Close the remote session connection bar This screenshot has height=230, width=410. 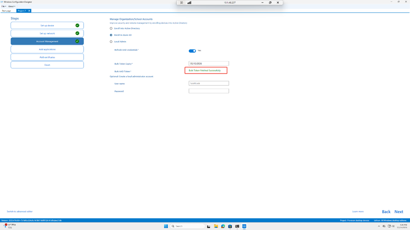[x=278, y=3]
